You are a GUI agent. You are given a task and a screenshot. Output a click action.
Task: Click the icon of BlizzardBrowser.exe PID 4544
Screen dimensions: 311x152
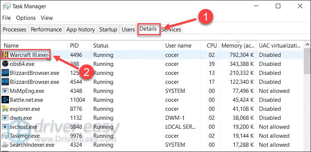click(5, 82)
